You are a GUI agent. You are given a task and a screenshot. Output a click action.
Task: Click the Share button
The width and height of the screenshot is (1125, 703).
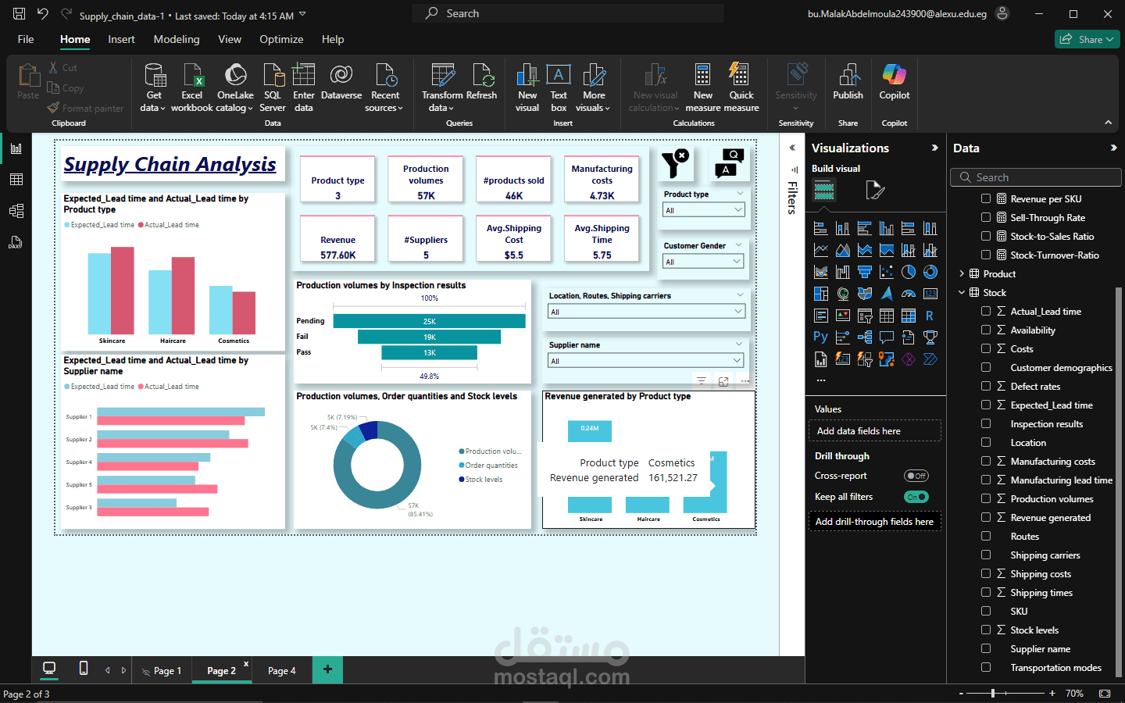[1087, 39]
